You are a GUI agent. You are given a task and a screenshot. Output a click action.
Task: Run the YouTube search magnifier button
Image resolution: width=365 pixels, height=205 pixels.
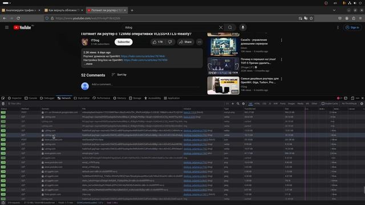click(x=230, y=27)
